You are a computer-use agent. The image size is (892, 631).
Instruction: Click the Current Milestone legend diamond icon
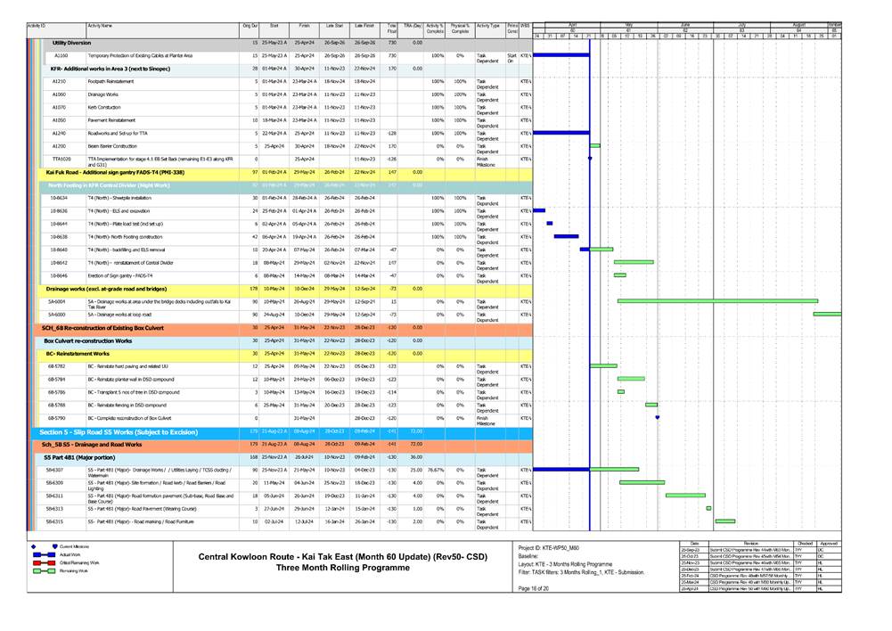tap(33, 545)
